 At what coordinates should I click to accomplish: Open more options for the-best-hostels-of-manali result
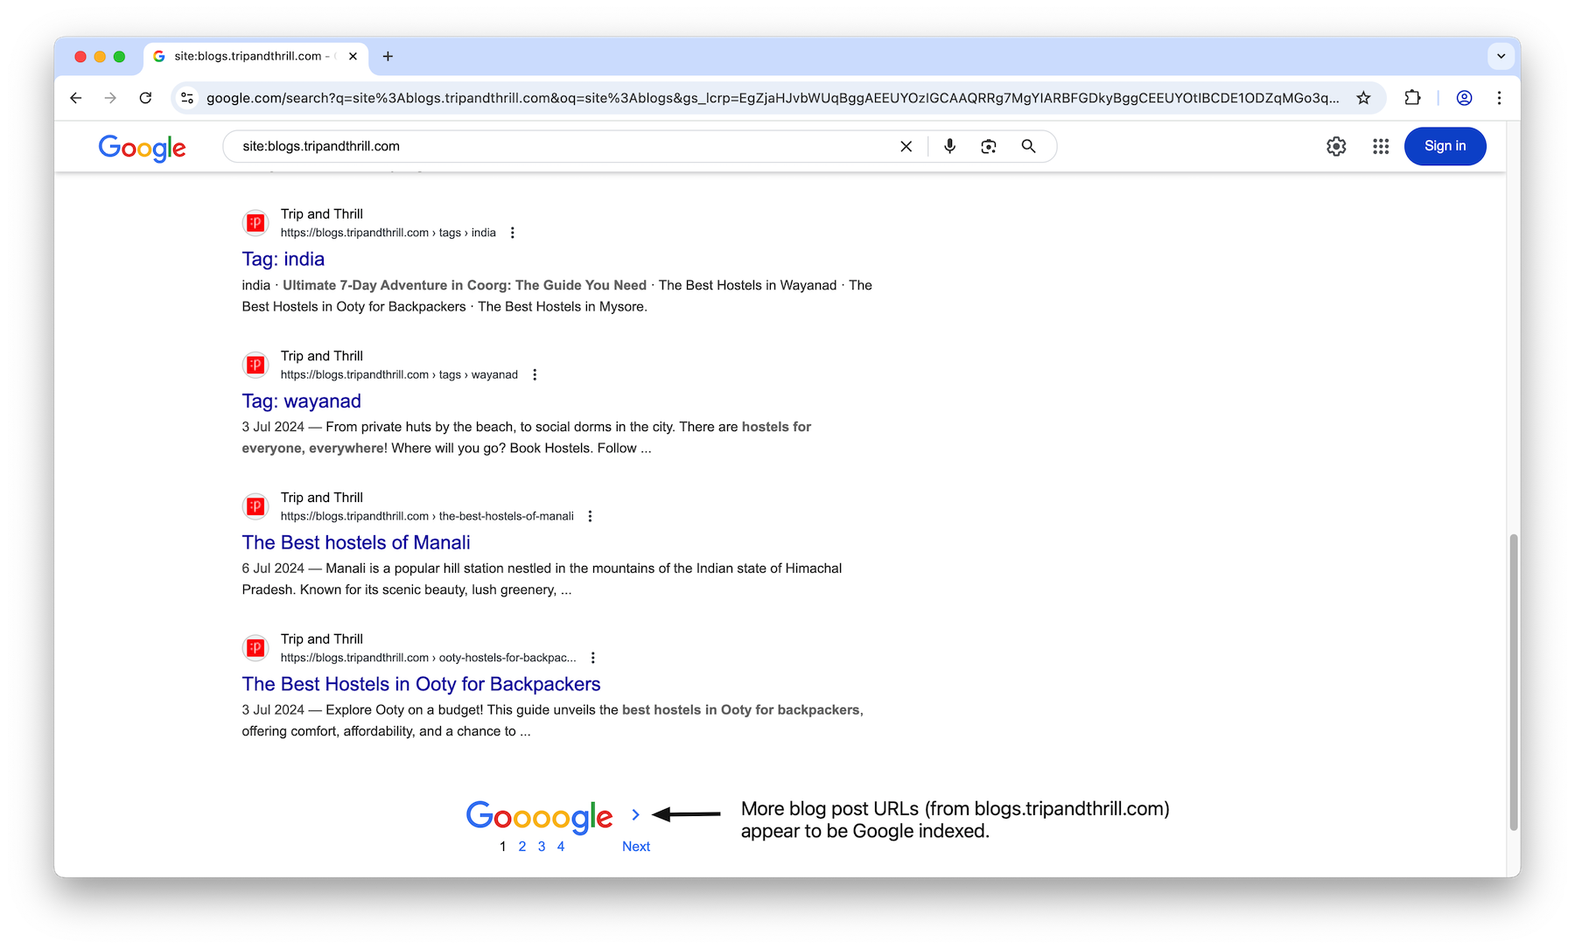(x=591, y=516)
